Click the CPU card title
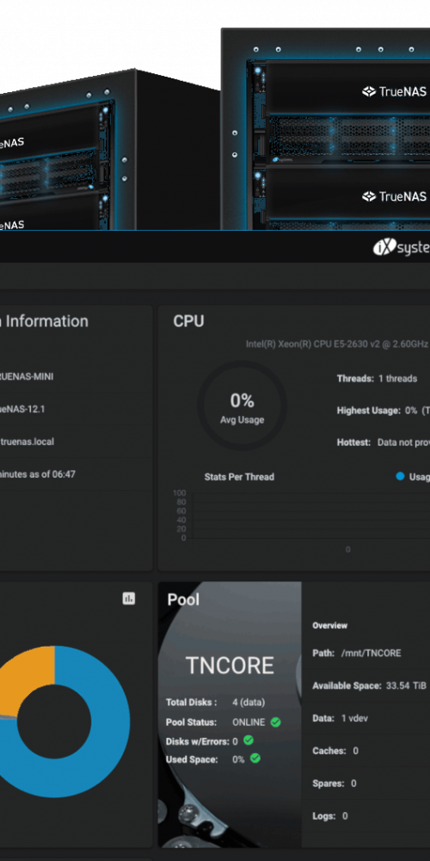This screenshot has width=430, height=861. coord(188,321)
